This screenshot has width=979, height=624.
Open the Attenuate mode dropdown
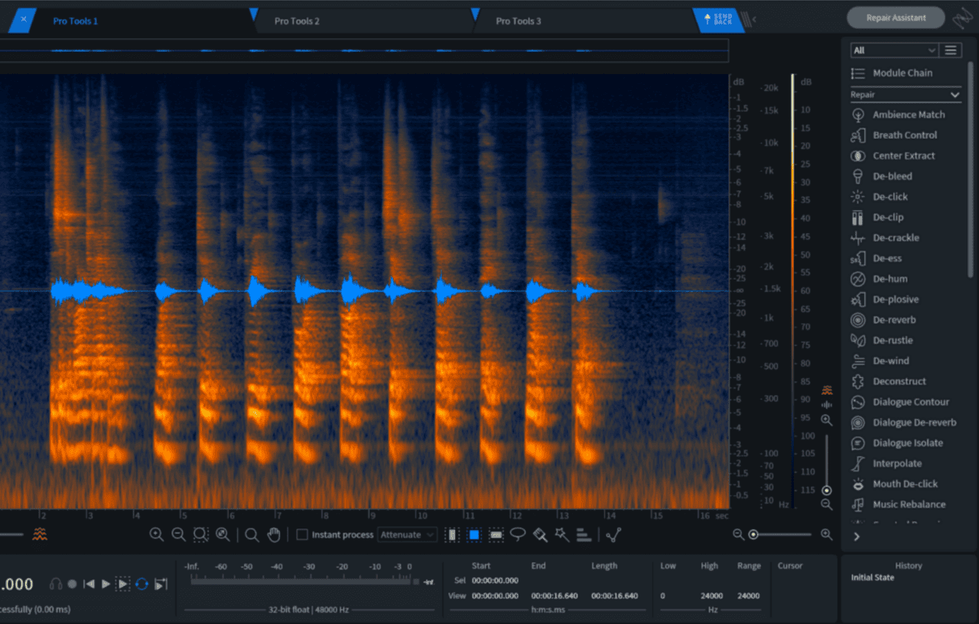click(408, 535)
